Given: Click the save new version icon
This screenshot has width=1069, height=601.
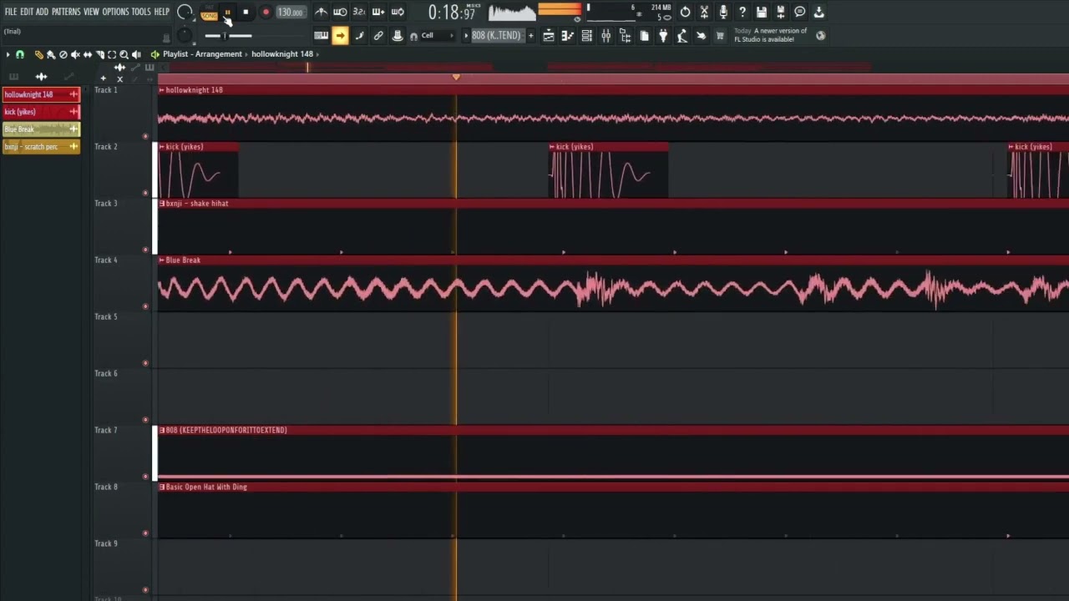Looking at the screenshot, I should pyautogui.click(x=781, y=13).
